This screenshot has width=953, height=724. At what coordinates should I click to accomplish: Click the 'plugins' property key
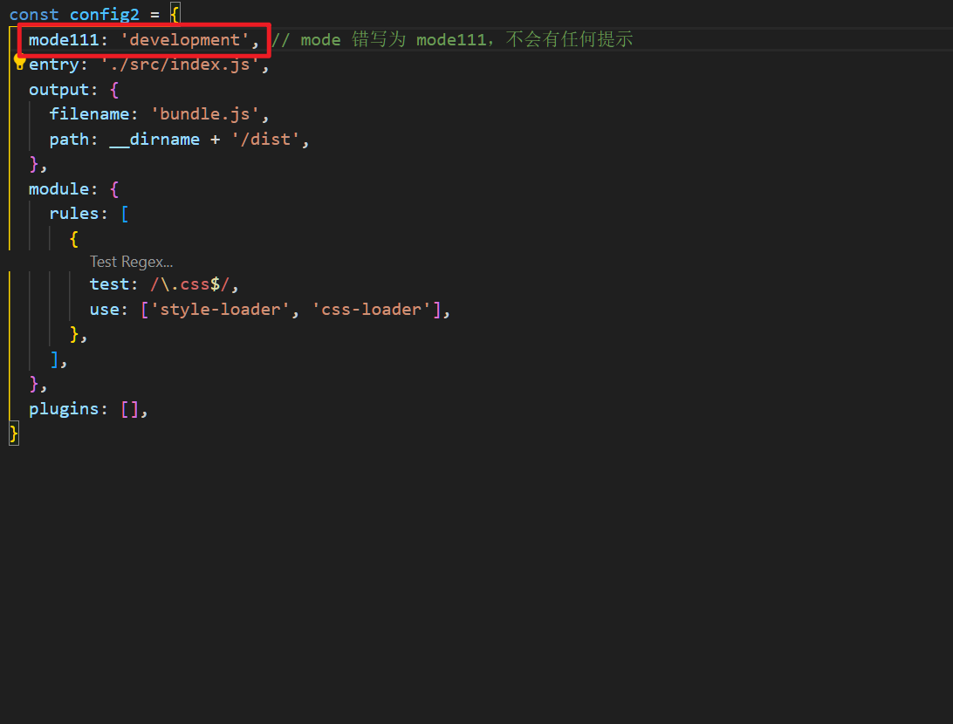point(64,409)
